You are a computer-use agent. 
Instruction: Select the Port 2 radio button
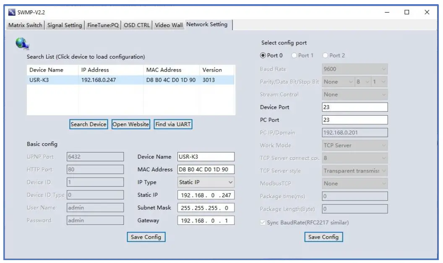(x=325, y=55)
